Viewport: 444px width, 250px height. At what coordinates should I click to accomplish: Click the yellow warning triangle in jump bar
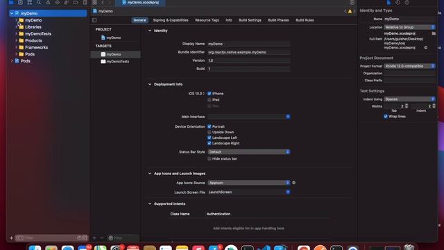click(350, 11)
